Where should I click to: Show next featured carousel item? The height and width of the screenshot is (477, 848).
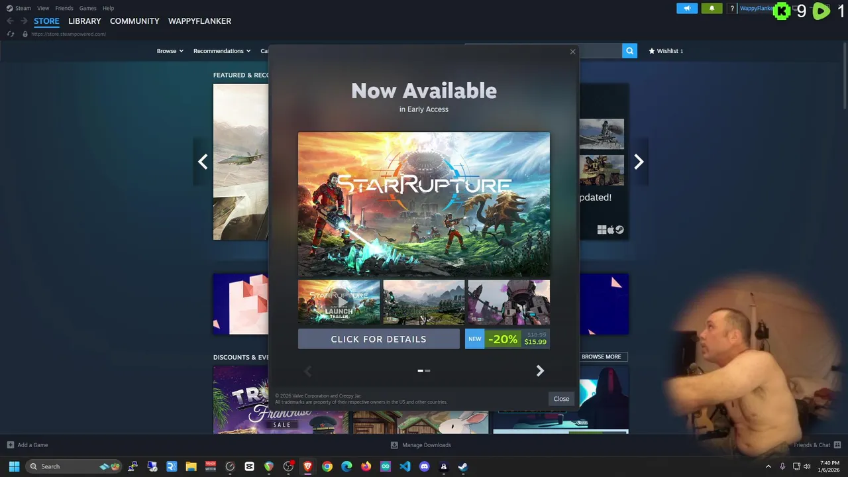point(639,162)
